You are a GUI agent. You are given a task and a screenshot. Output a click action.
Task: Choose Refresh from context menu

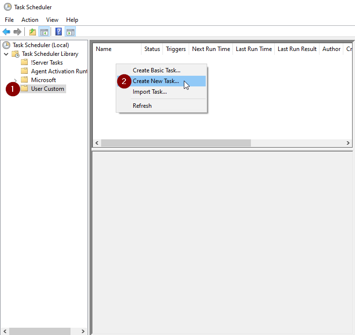coord(161,106)
